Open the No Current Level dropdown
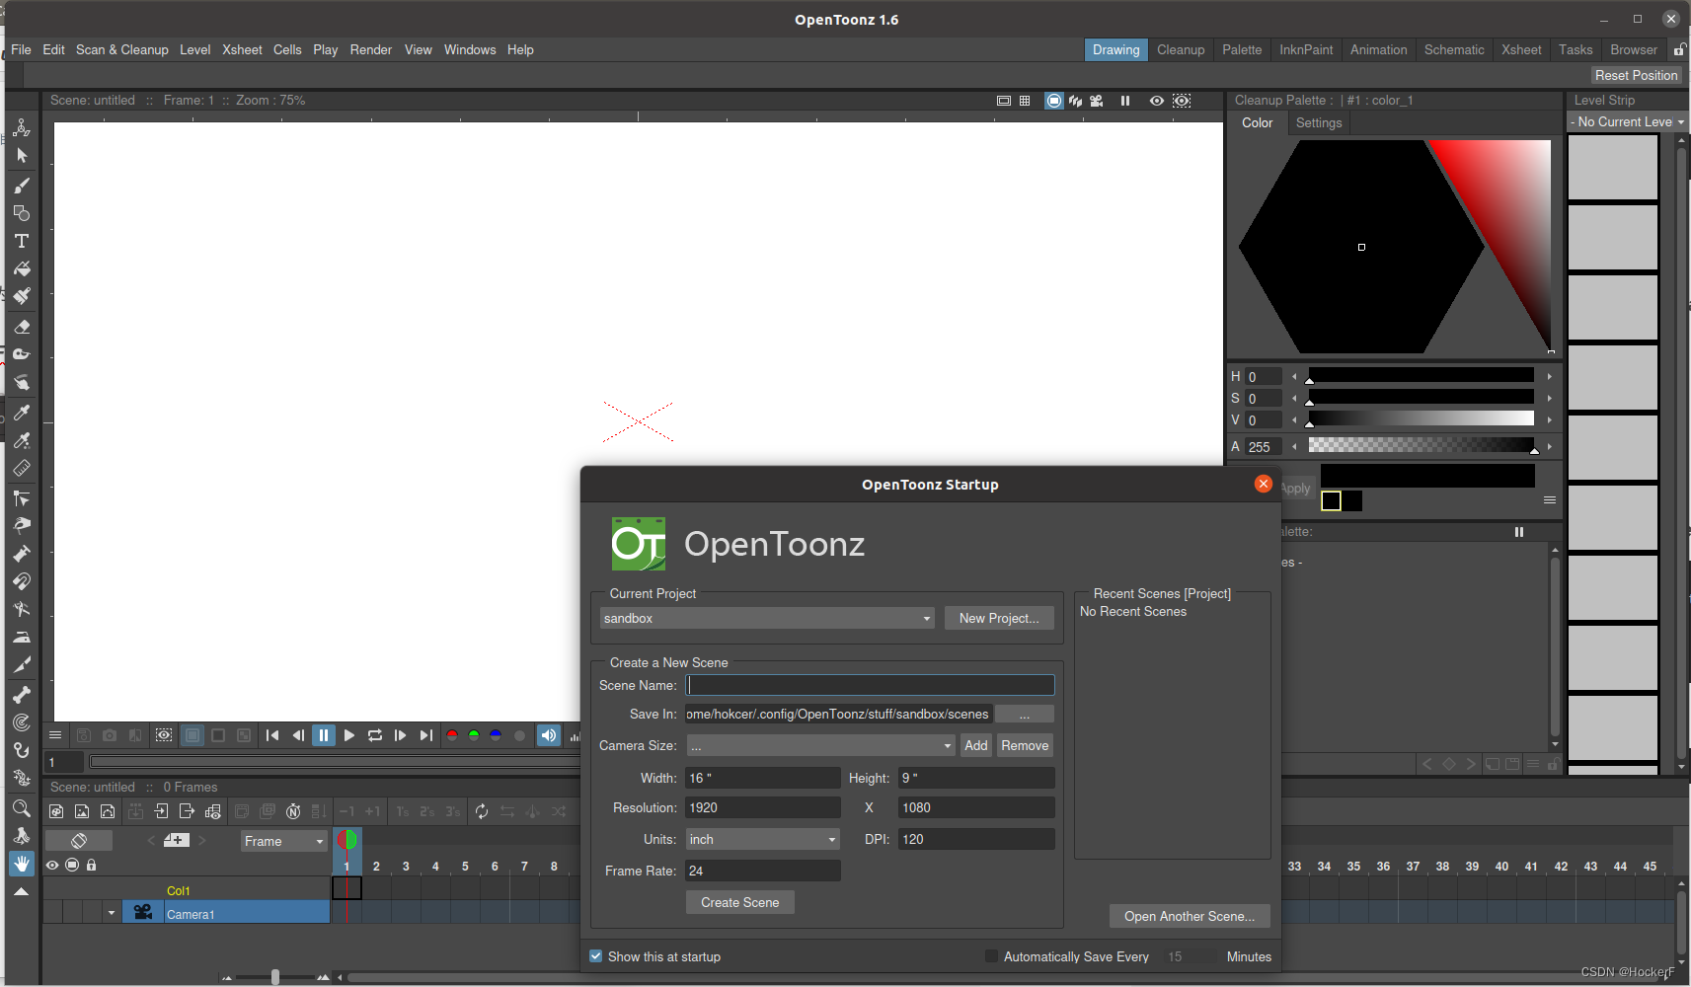 1627,121
